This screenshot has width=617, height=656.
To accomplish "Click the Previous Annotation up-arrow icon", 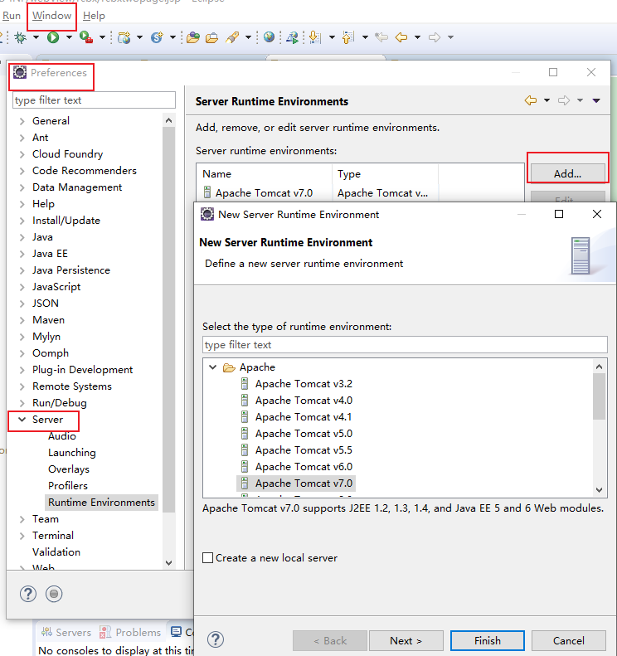I will tap(348, 37).
